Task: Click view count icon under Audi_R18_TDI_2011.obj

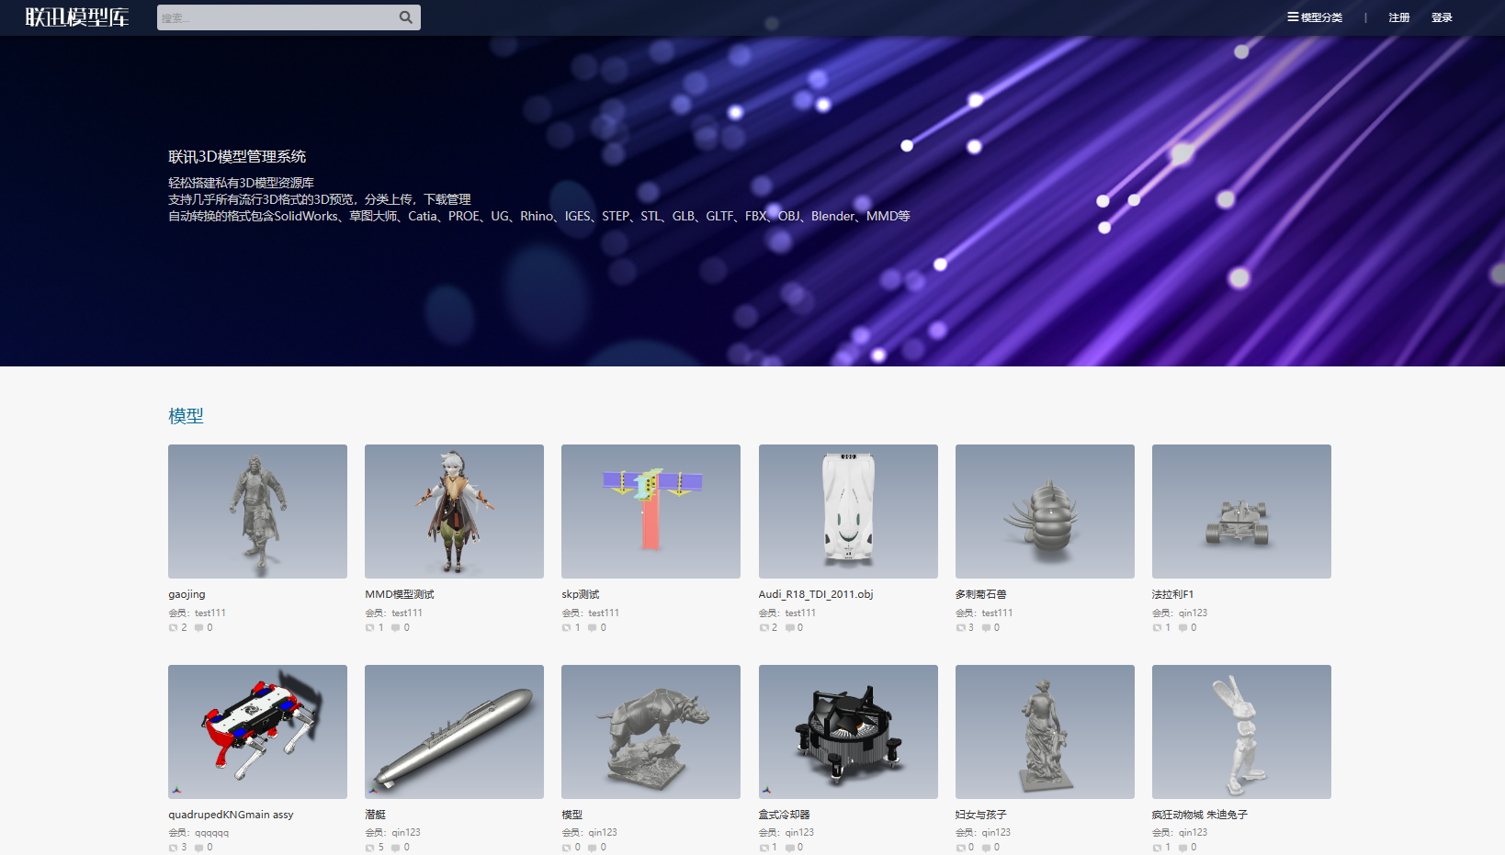Action: [764, 628]
